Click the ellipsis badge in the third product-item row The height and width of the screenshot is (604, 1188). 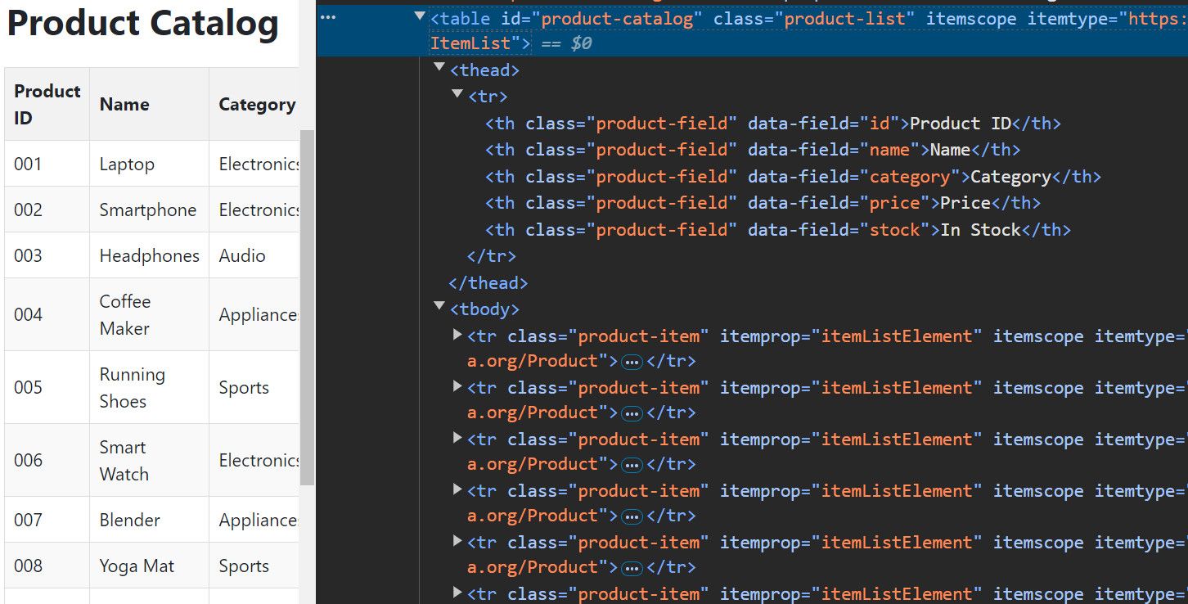coord(632,465)
